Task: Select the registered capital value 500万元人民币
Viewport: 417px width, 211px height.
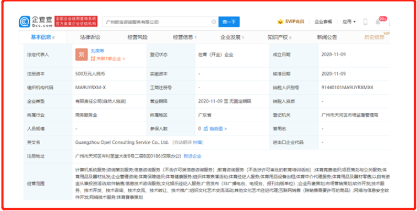Action: (x=90, y=74)
